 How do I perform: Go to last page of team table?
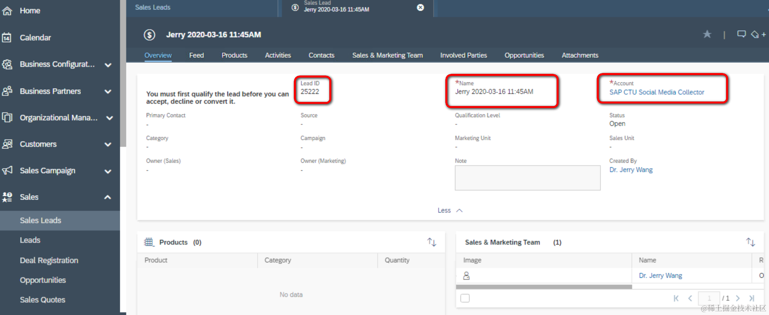coord(752,298)
